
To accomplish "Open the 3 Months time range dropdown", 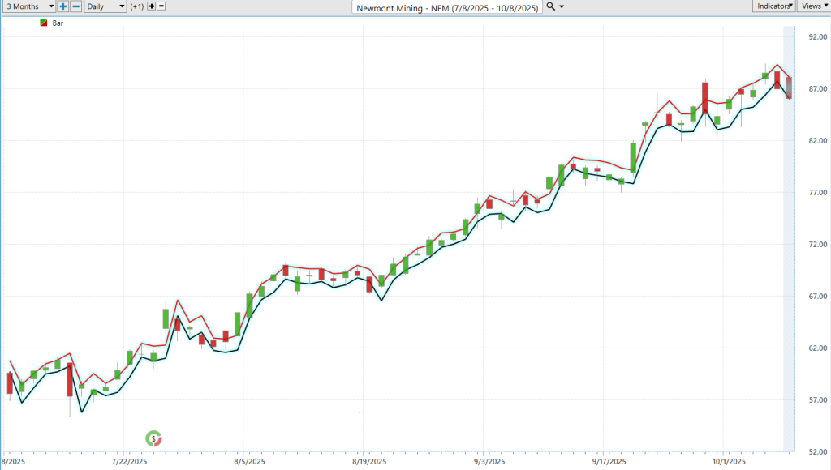I will pos(28,6).
